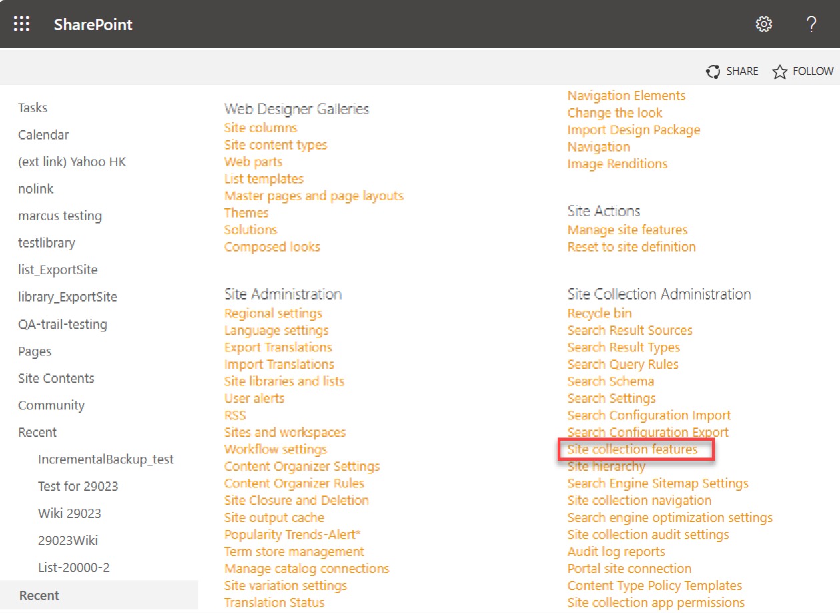The image size is (840, 613).
Task: Click Change the look link
Action: coord(614,113)
